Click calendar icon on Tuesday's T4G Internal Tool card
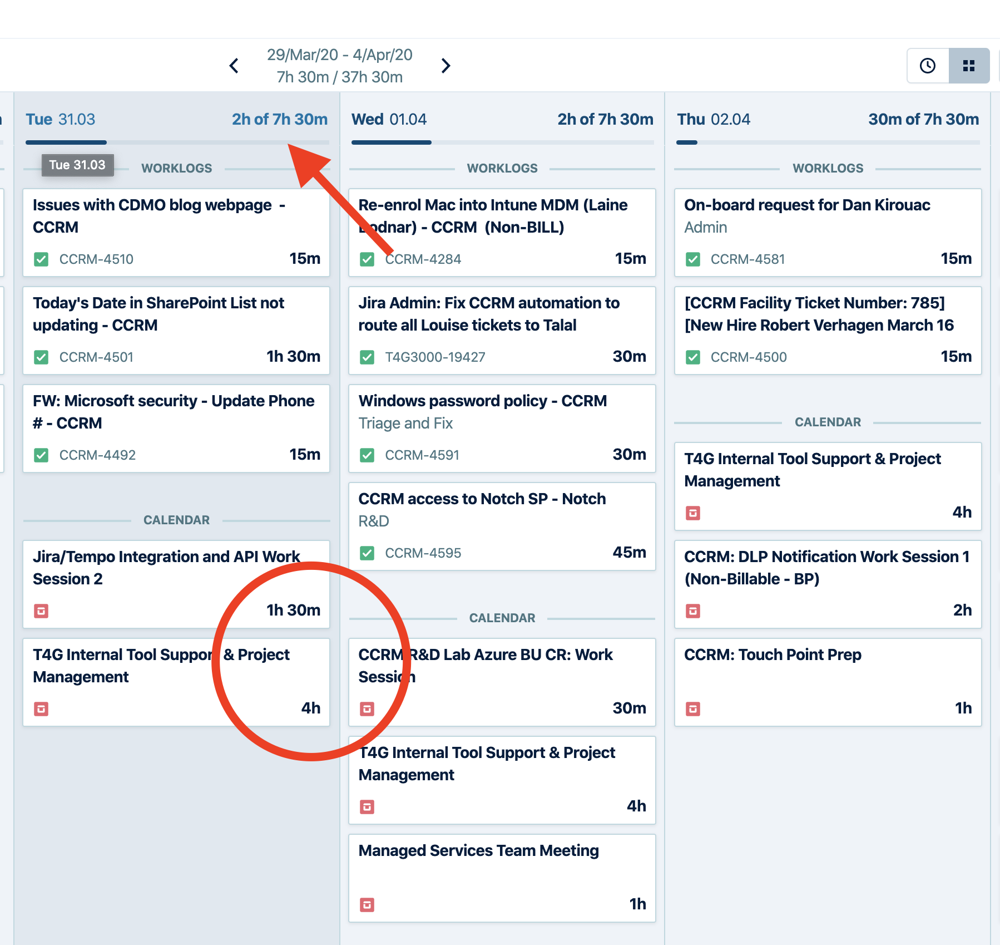The image size is (1000, 945). pos(41,709)
